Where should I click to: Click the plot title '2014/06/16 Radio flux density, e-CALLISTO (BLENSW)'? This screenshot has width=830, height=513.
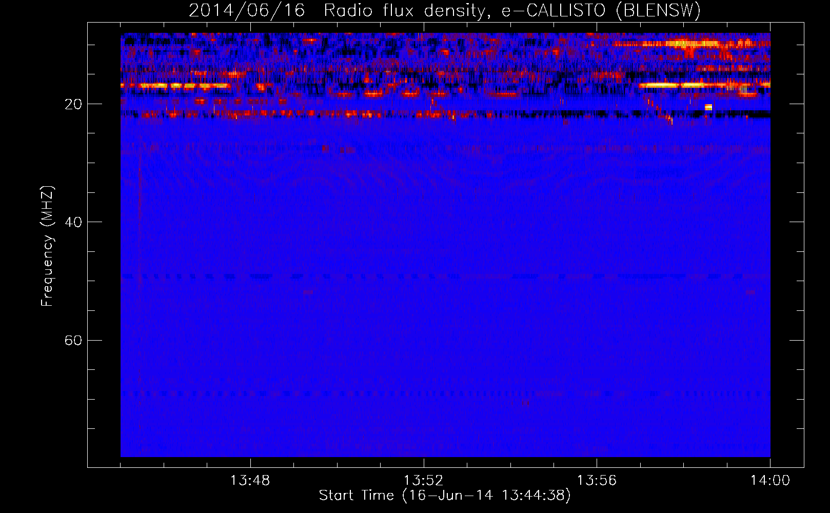pos(445,11)
